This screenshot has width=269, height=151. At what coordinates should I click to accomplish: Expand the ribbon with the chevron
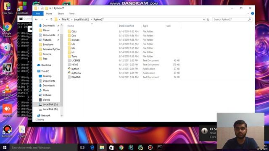click(248, 13)
